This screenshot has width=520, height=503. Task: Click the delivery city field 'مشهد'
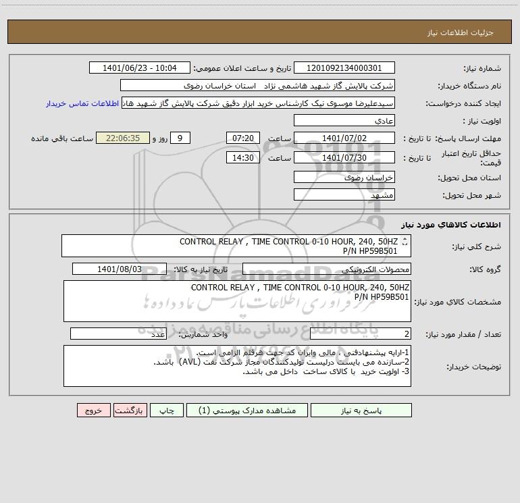pos(344,194)
